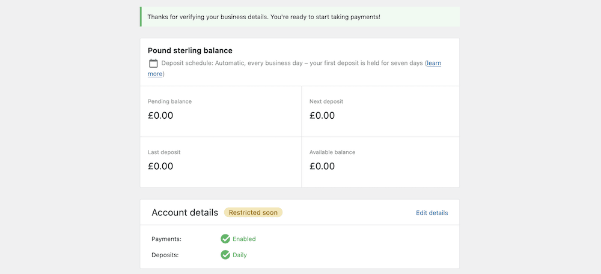Click the Available balance amount
601x274 pixels.
pos(322,166)
